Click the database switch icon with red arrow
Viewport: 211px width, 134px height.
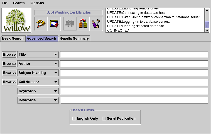tap(83, 24)
